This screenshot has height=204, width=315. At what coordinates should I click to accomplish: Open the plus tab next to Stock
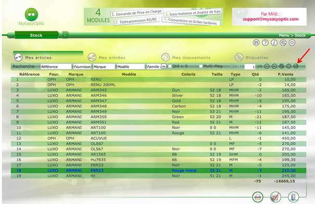coord(65,35)
